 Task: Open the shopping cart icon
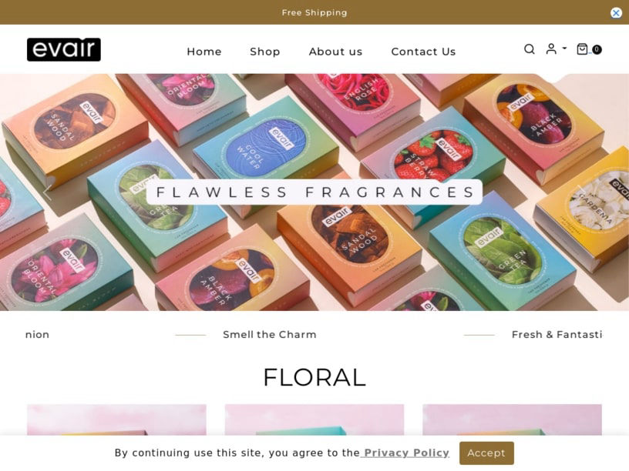click(x=582, y=48)
